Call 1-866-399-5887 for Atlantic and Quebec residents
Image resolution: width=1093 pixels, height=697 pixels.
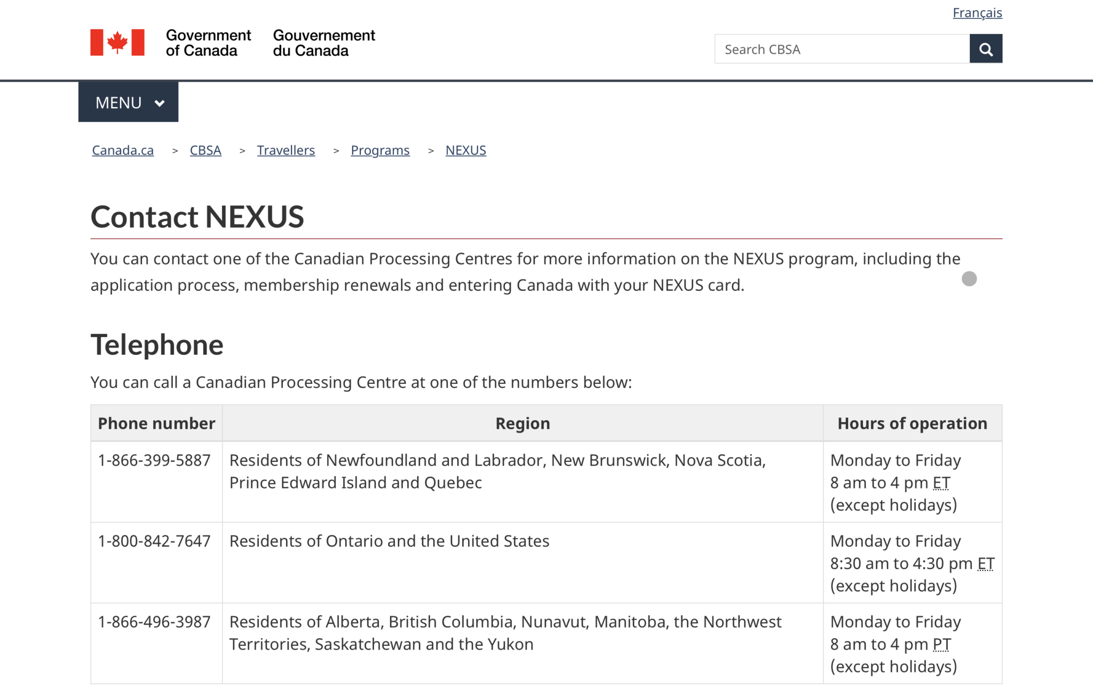pyautogui.click(x=154, y=460)
